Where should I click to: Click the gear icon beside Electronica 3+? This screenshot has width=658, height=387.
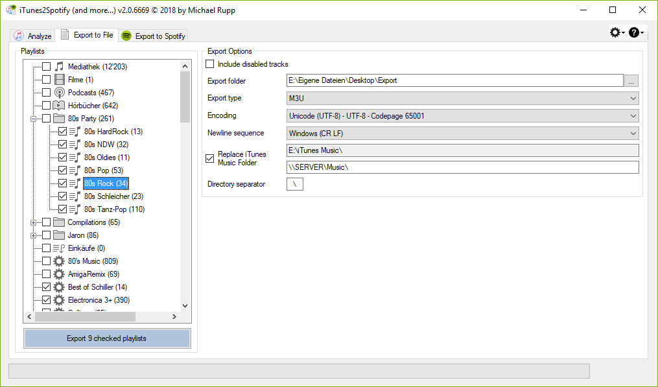(x=59, y=300)
